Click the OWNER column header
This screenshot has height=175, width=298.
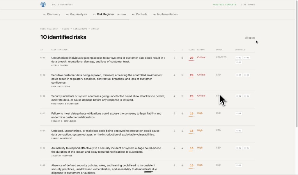point(219,50)
